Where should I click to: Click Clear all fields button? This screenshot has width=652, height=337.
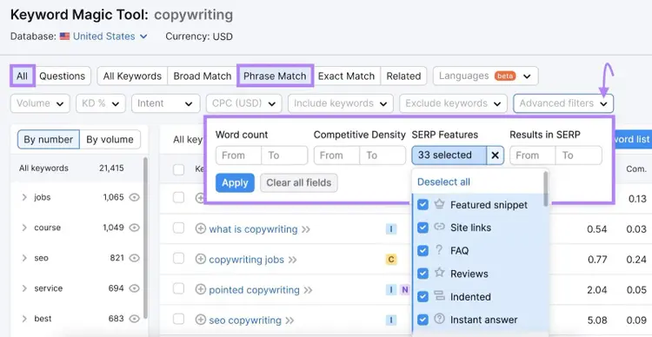[299, 183]
